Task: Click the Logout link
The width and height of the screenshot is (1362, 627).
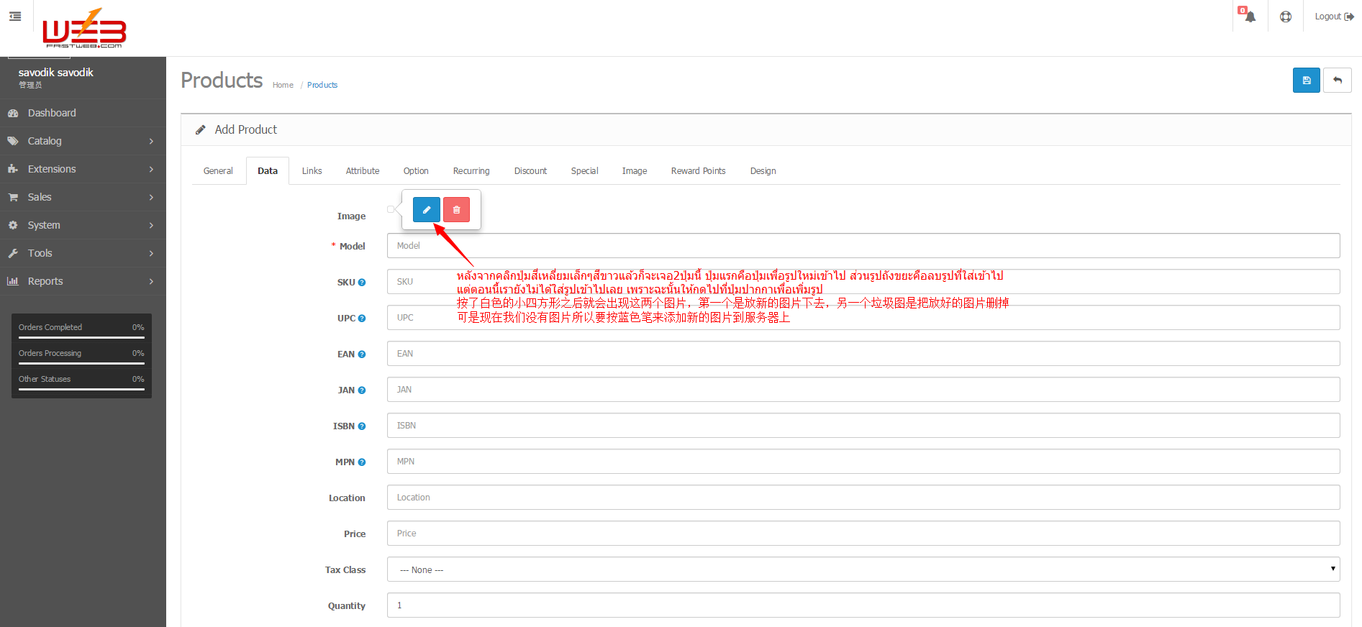Action: click(x=1334, y=17)
